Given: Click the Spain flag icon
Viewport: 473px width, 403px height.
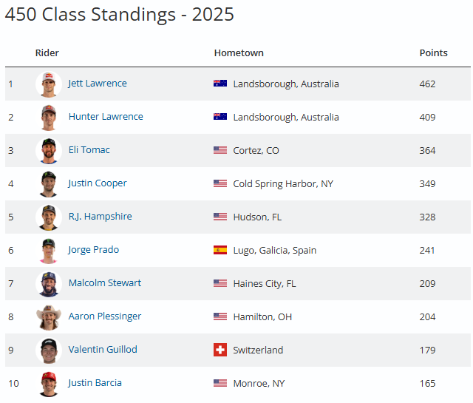Looking at the screenshot, I should (x=220, y=251).
